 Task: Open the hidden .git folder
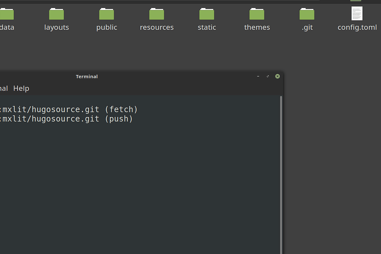coord(306,15)
